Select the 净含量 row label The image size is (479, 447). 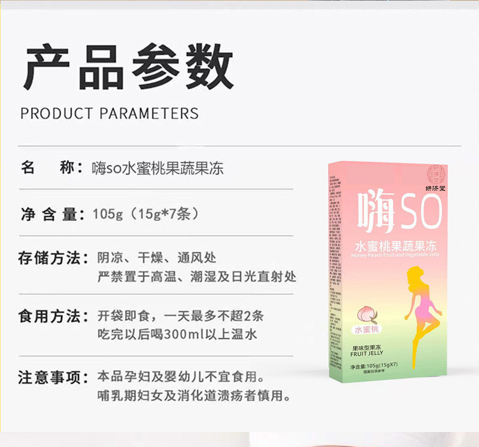(52, 214)
